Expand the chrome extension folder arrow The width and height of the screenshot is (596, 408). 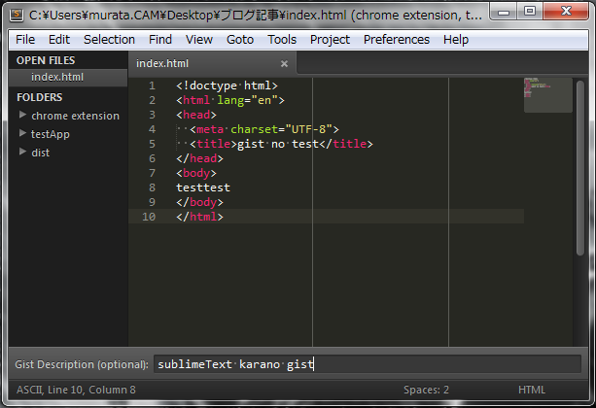point(22,115)
